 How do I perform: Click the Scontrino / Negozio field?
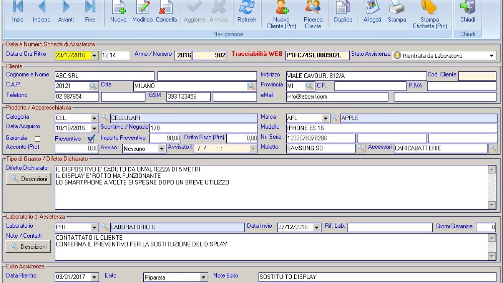[x=204, y=128]
